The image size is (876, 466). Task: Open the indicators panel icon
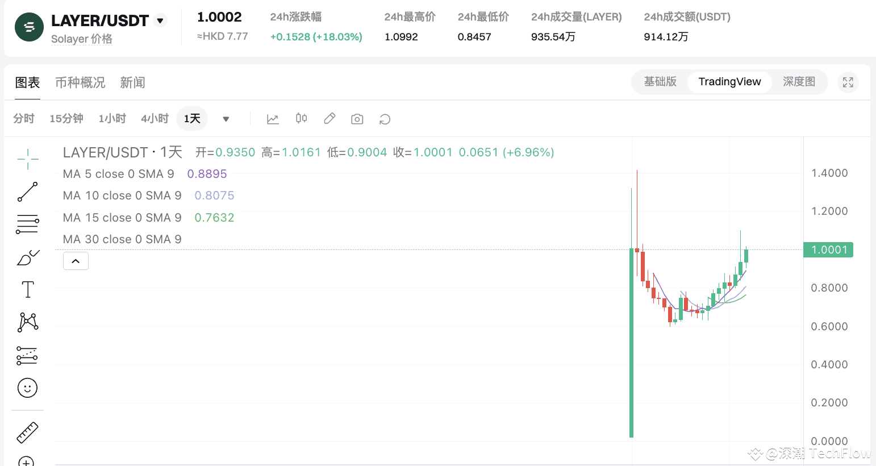(x=273, y=118)
